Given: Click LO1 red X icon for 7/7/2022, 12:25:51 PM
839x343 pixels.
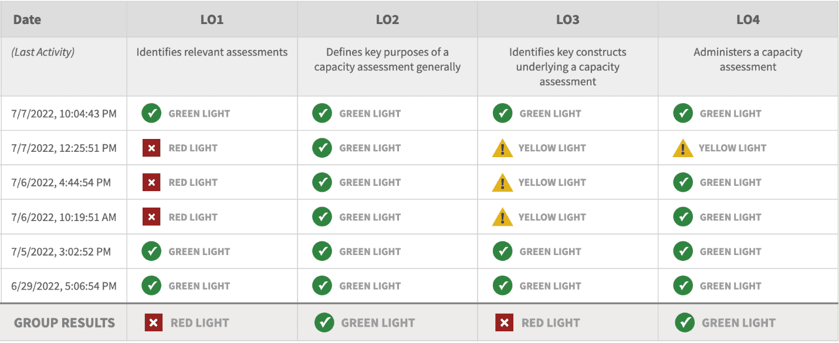Looking at the screenshot, I should pyautogui.click(x=151, y=148).
